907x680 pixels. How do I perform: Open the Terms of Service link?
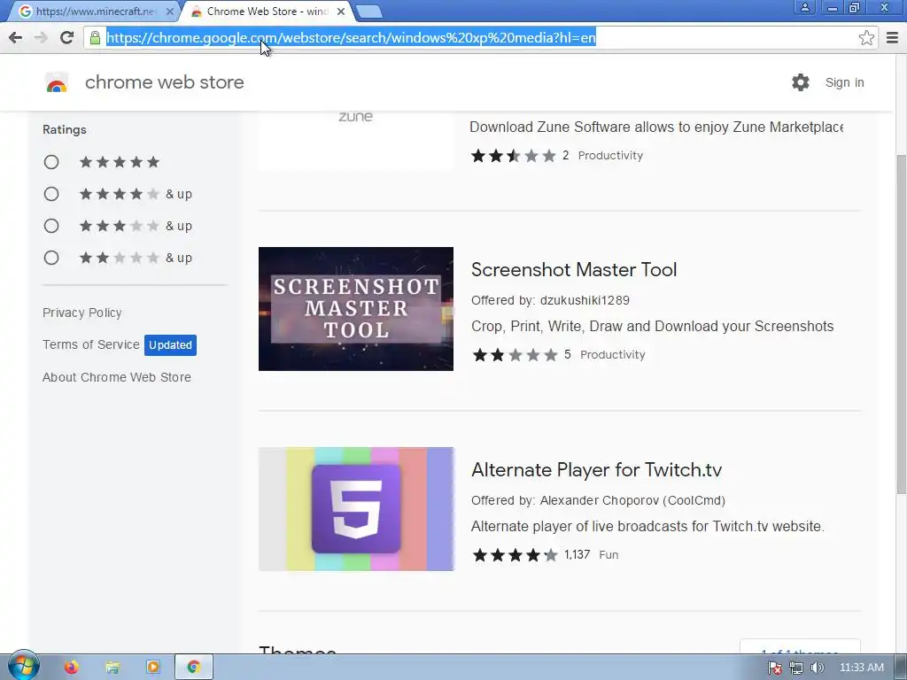coord(91,344)
